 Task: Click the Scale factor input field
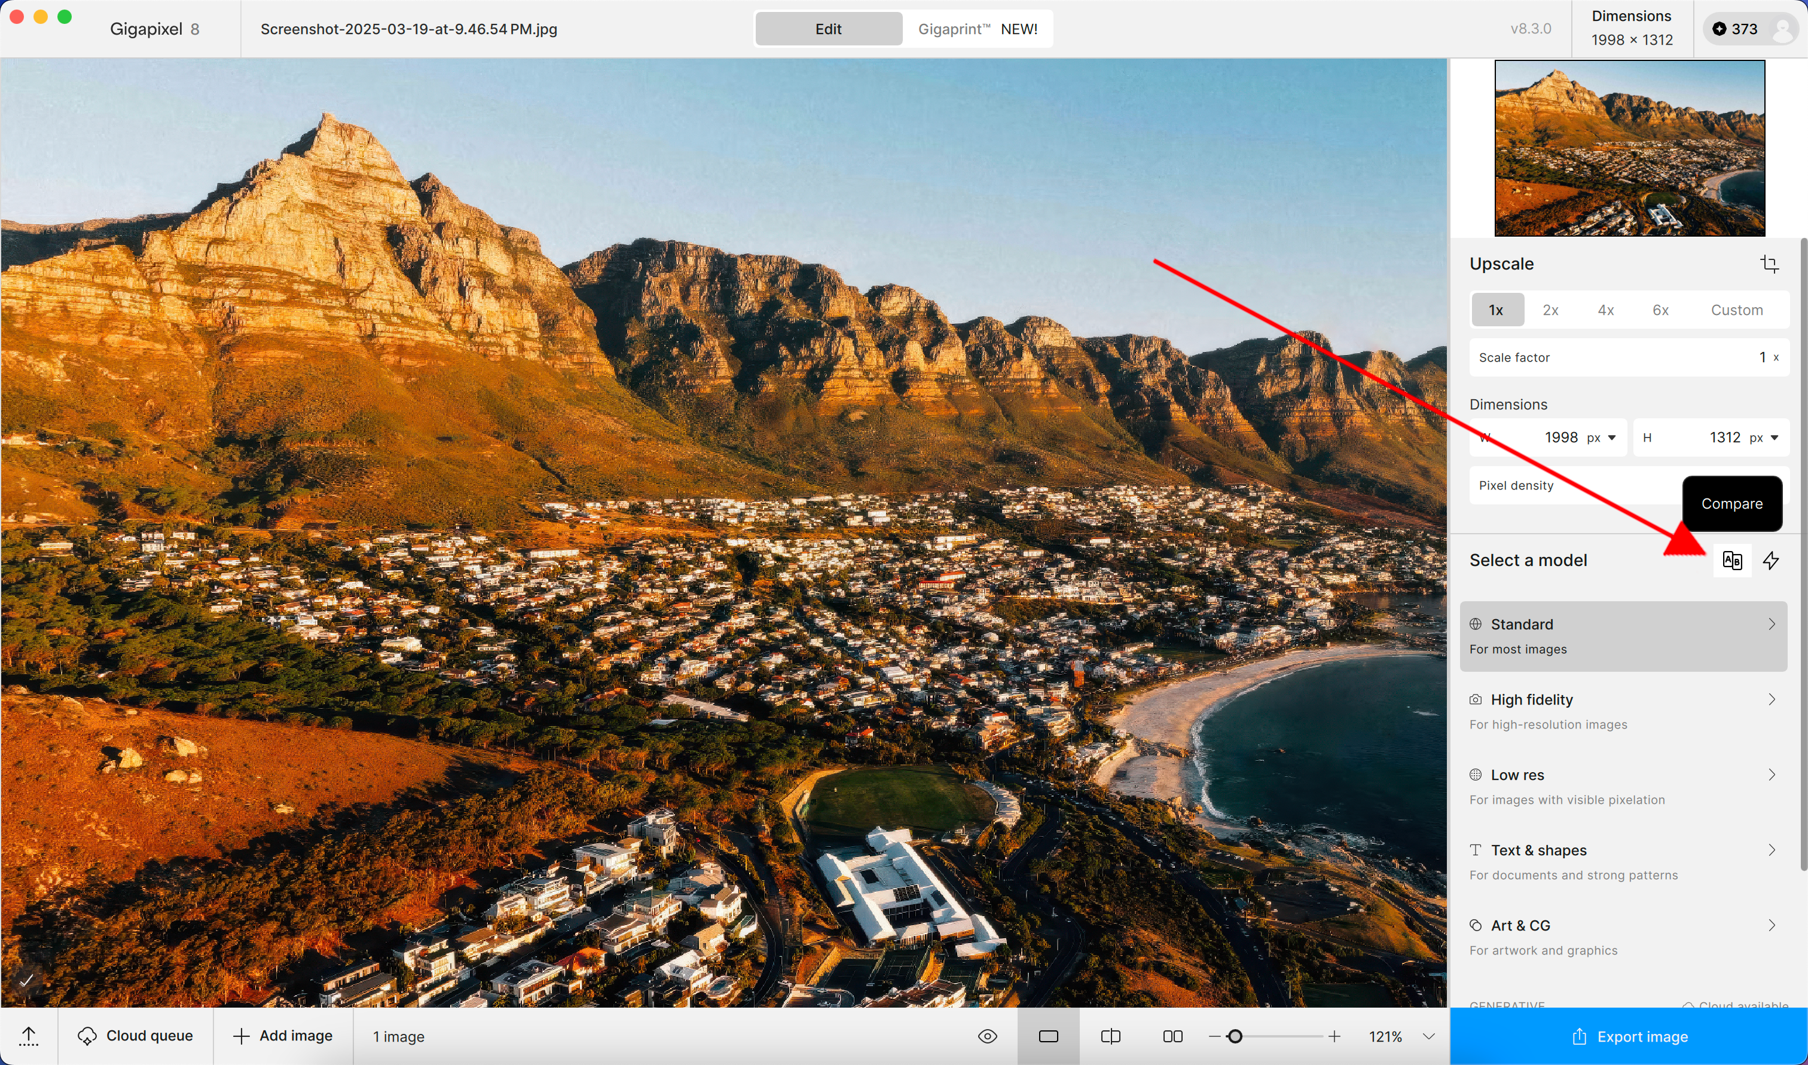pyautogui.click(x=1629, y=357)
